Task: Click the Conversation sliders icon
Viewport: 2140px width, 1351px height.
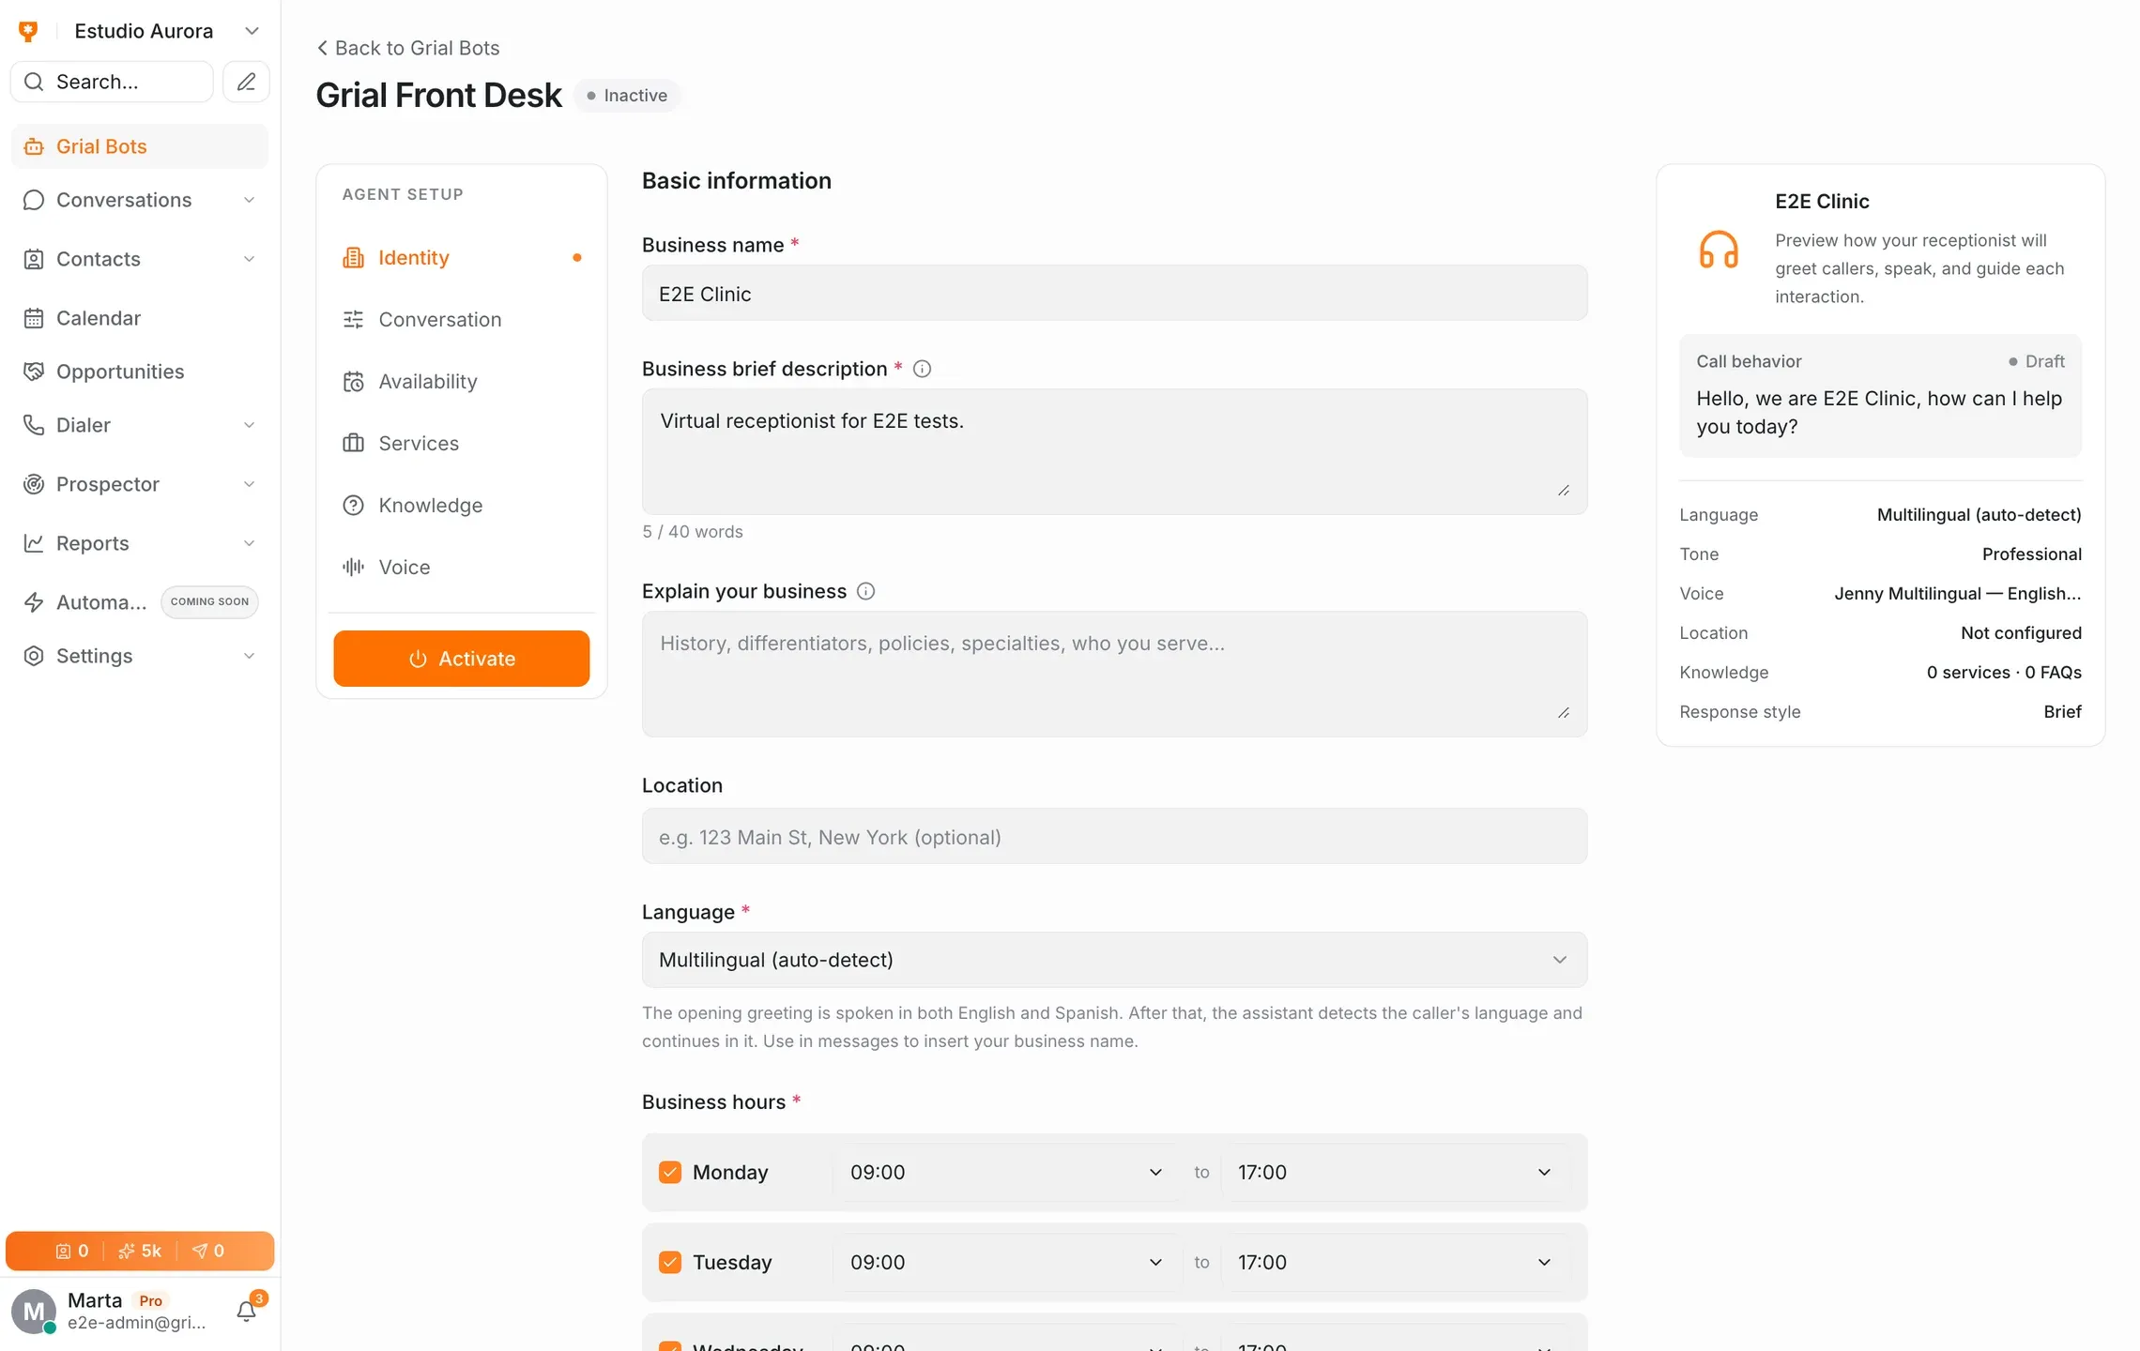Action: point(353,319)
